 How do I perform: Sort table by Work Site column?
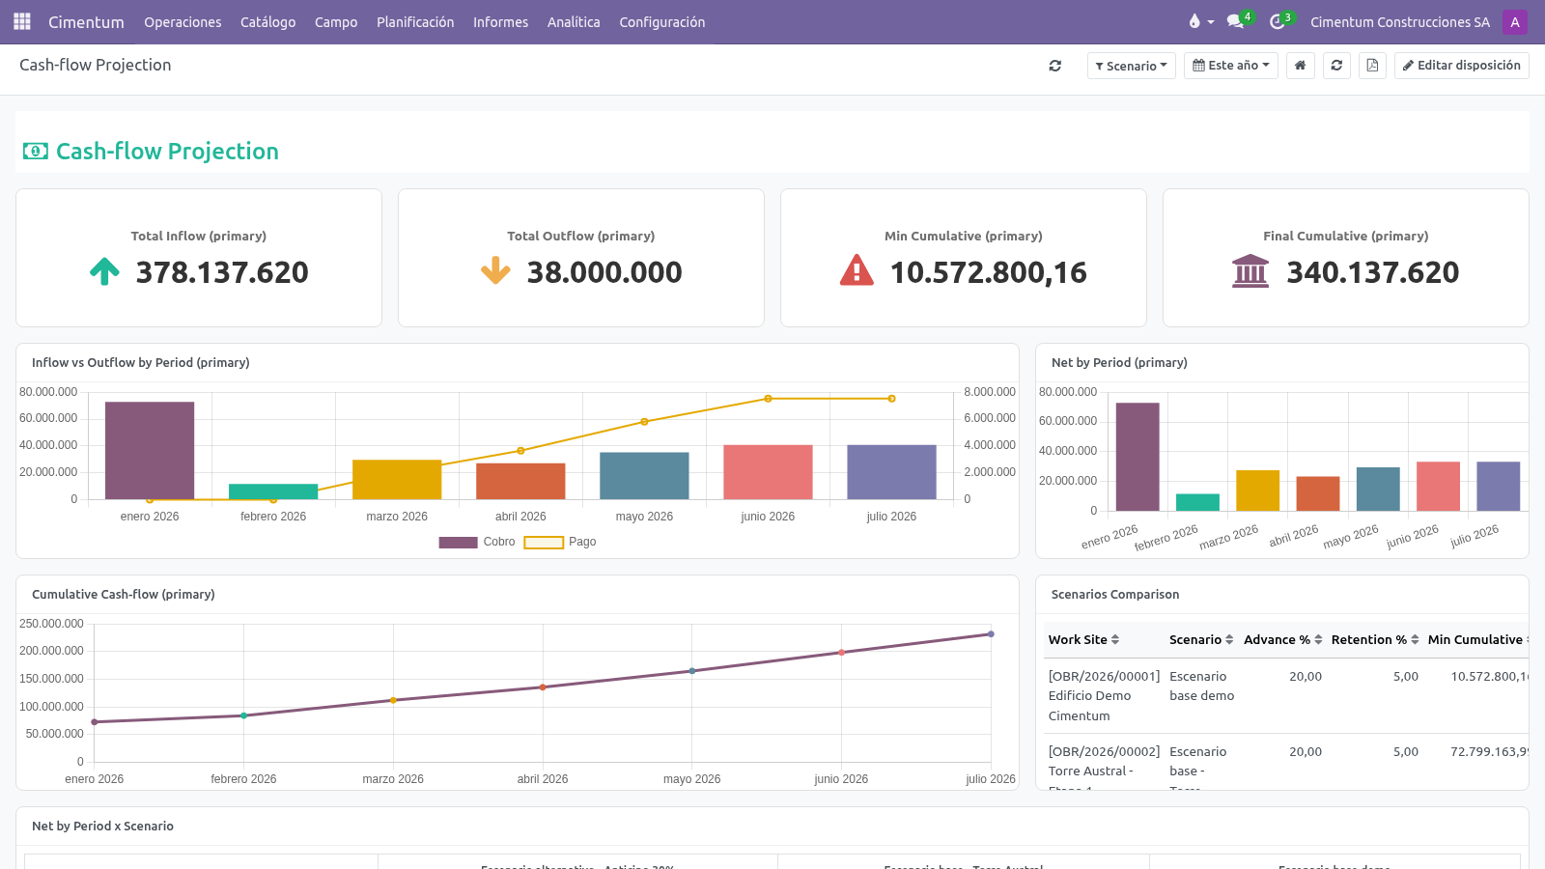[1083, 639]
